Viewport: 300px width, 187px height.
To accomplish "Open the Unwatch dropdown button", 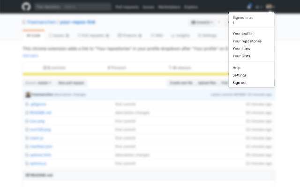I will click(x=202, y=22).
